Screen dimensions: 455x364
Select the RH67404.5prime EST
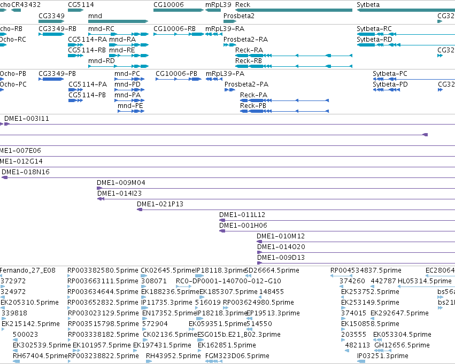coord(16,361)
